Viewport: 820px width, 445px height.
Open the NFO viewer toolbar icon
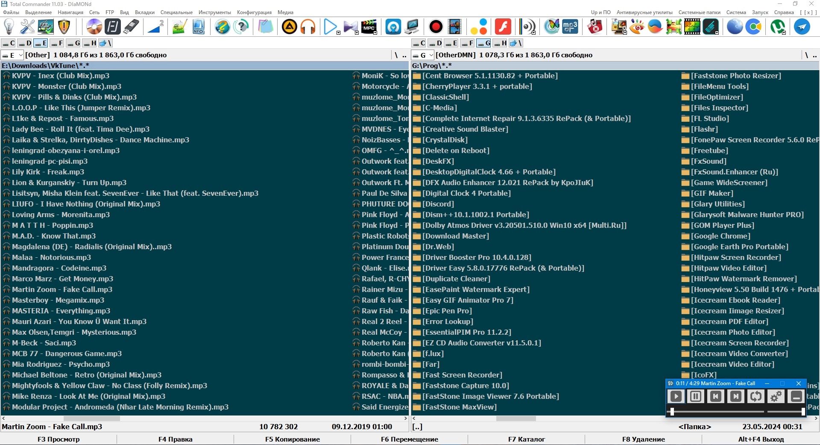point(198,27)
